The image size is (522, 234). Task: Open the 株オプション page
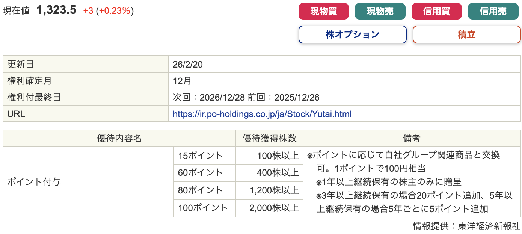(352, 34)
